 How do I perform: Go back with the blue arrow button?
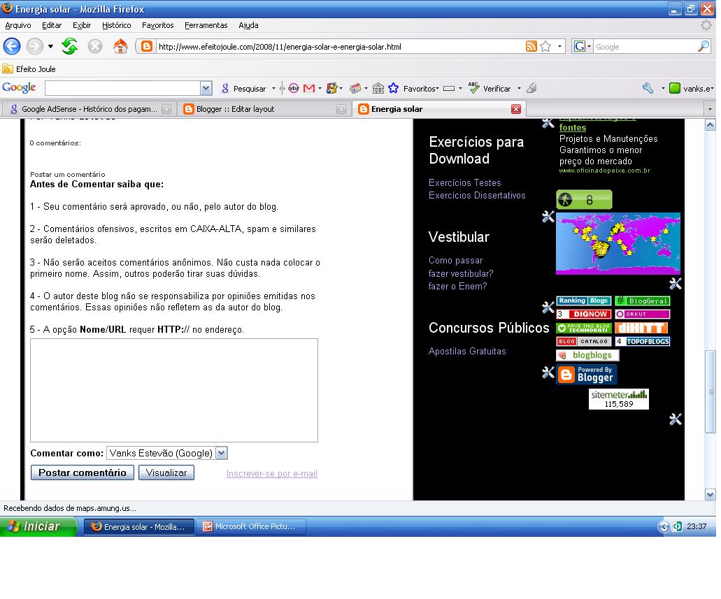[x=12, y=46]
